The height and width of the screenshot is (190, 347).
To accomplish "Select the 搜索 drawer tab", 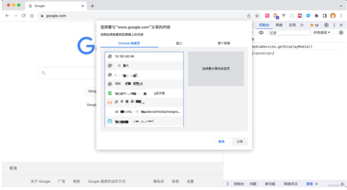I will (x=310, y=184).
